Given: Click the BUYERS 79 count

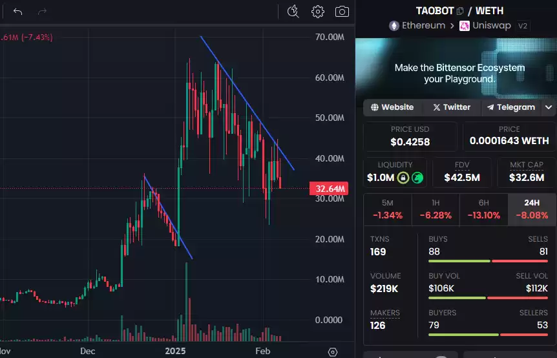Looking at the screenshot, I should click(x=434, y=325).
